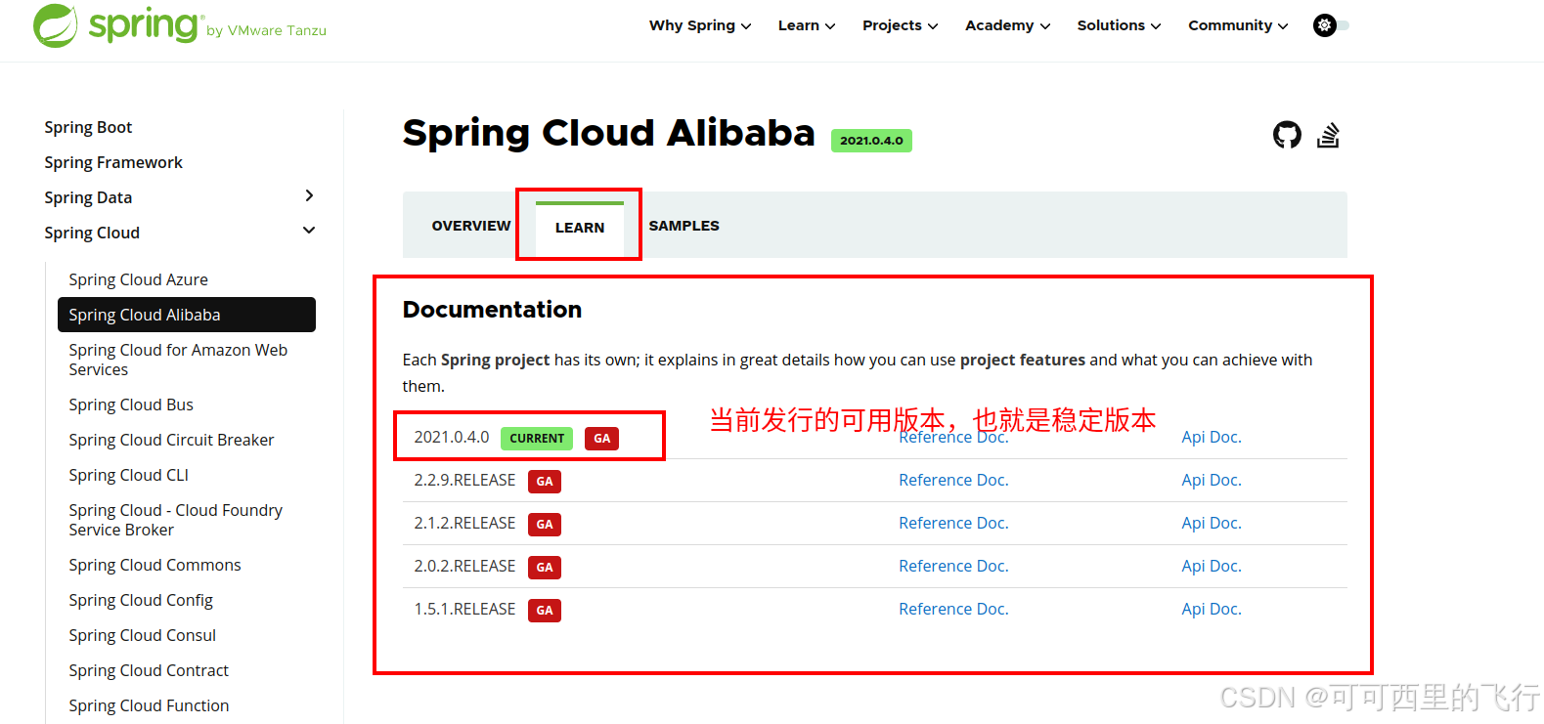Open Api Doc. for 2.1.2.RELEASE

pos(1212,523)
